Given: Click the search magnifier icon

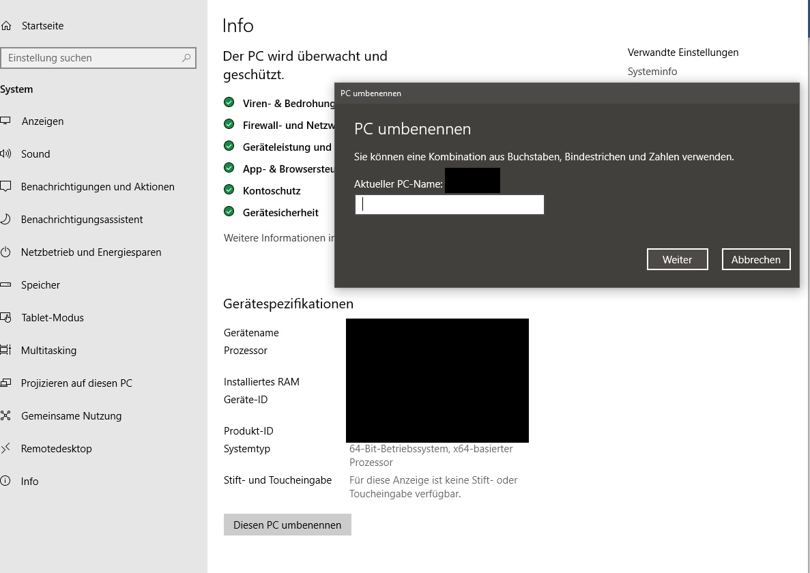Looking at the screenshot, I should (x=186, y=58).
